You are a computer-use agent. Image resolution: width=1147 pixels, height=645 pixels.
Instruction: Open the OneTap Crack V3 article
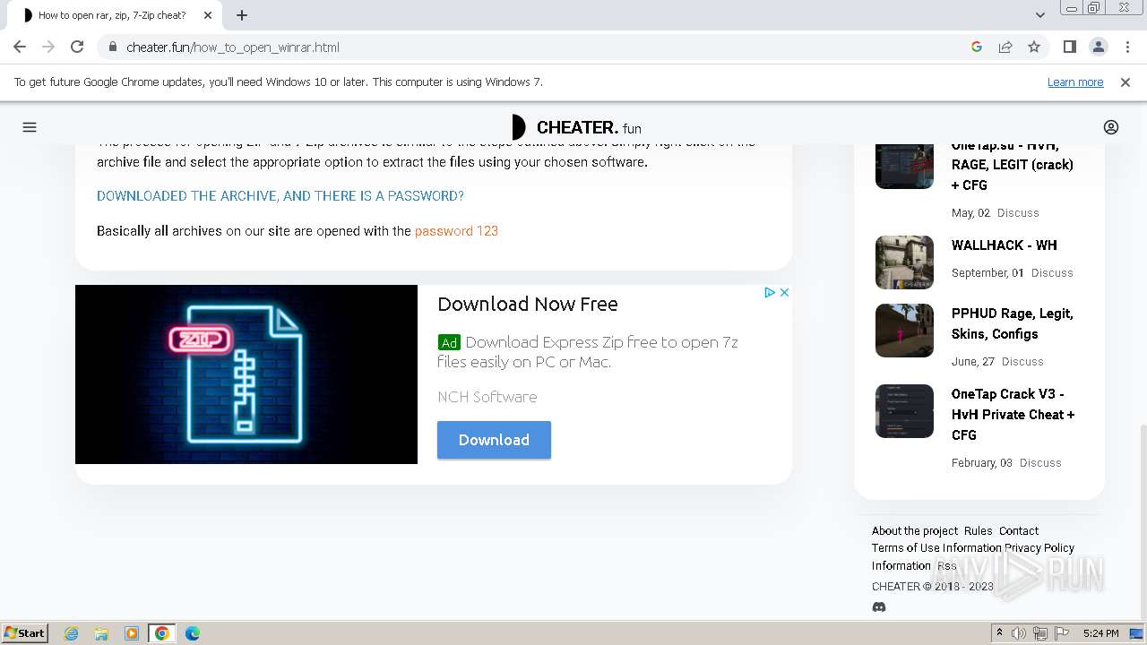coord(1013,414)
